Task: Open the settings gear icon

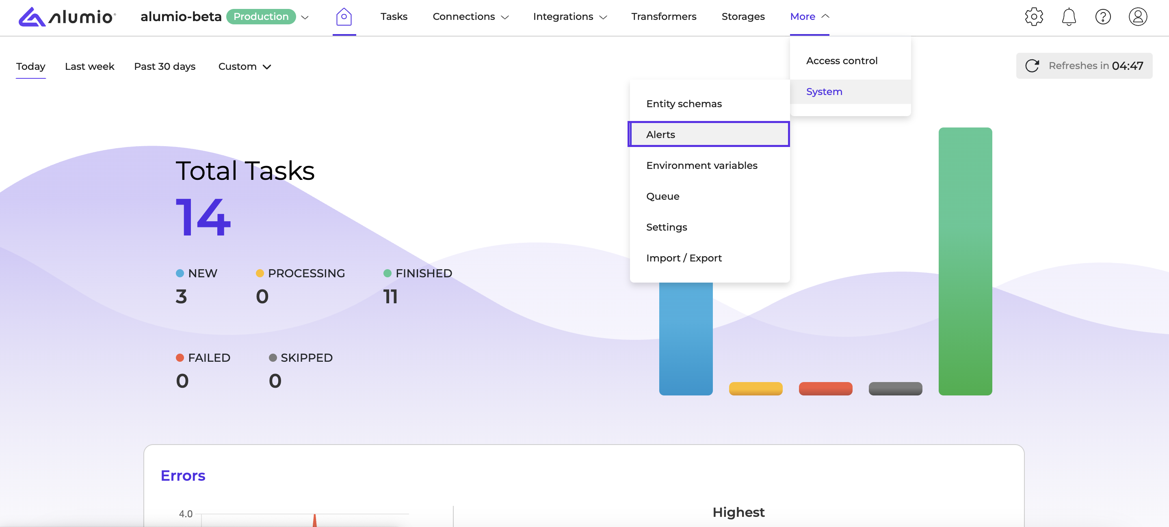Action: coord(1034,17)
